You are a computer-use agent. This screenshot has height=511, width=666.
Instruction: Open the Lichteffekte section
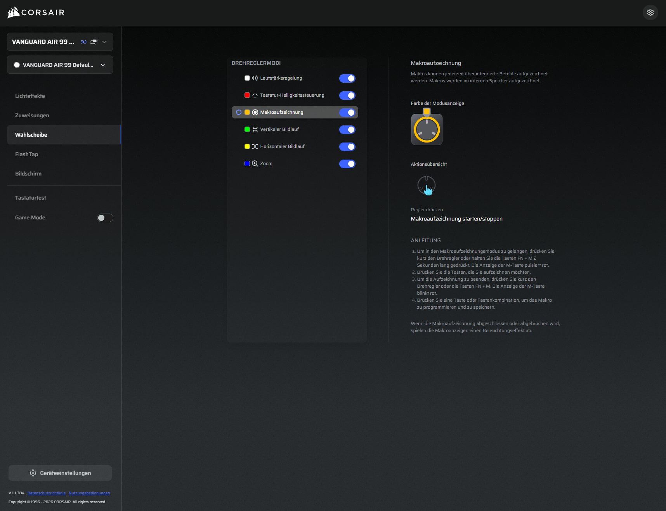(x=30, y=96)
